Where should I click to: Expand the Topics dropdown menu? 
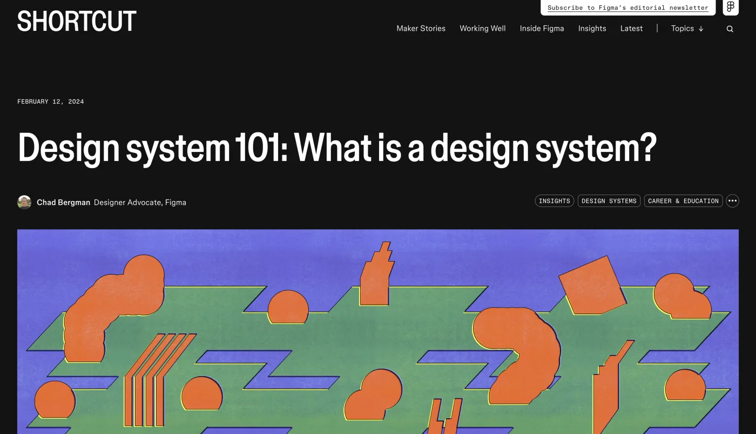point(687,29)
